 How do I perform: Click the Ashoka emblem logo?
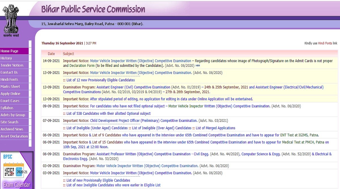click(x=11, y=20)
